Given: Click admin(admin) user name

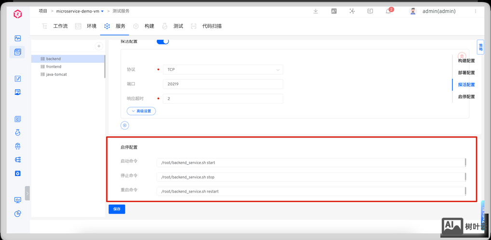Looking at the screenshot, I should point(439,11).
